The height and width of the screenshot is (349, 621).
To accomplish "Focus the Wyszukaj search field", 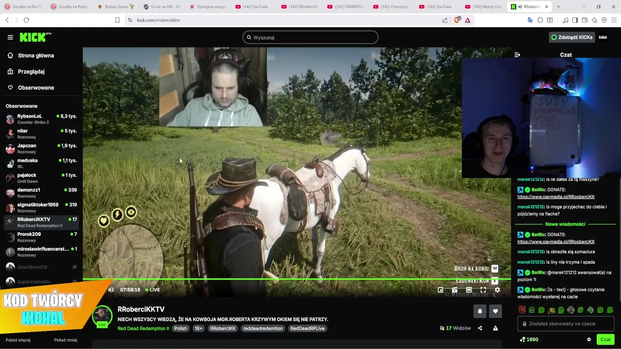I will (x=310, y=37).
